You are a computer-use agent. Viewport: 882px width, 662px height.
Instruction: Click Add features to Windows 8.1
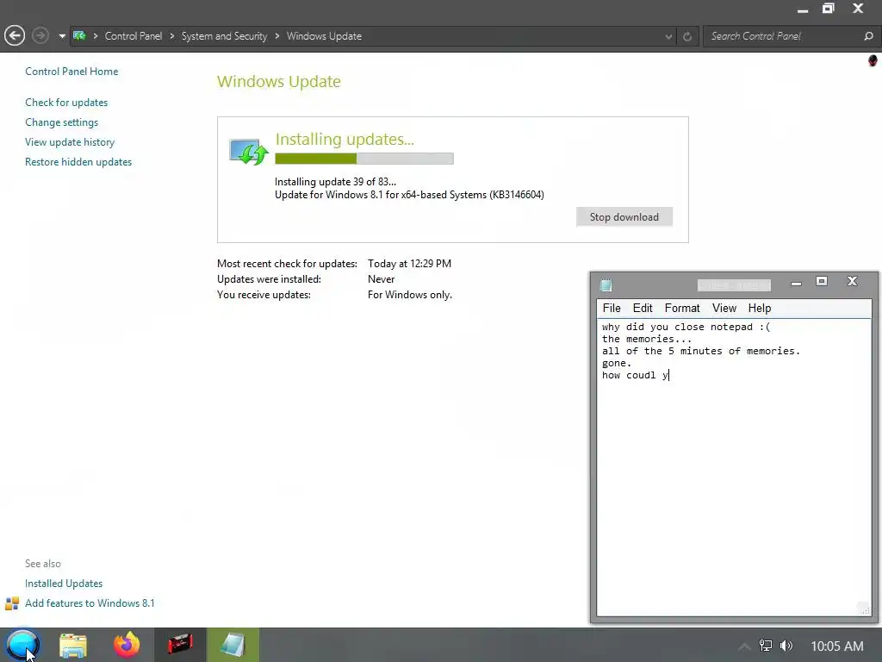(x=90, y=603)
